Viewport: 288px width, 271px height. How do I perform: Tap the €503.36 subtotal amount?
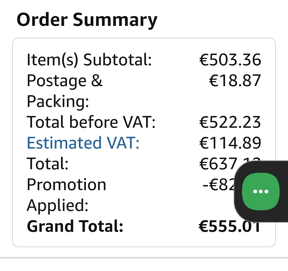coord(230,59)
